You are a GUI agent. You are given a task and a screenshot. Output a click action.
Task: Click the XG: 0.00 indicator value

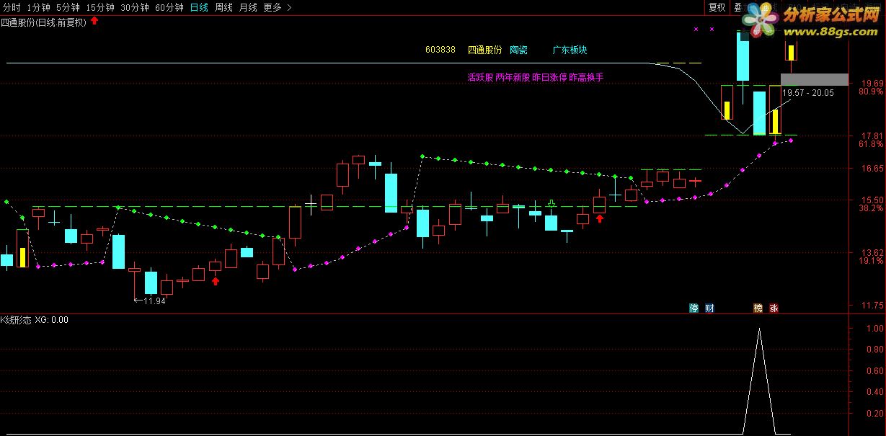point(51,319)
